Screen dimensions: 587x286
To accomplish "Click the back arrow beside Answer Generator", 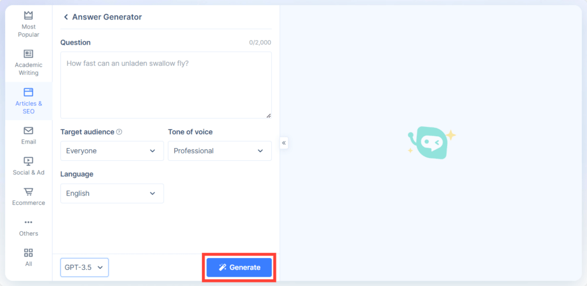I will coord(66,17).
